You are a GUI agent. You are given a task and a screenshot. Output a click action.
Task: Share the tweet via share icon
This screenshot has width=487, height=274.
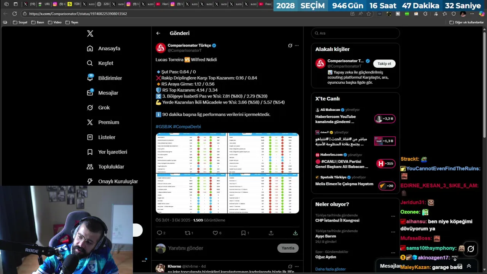[271, 233]
